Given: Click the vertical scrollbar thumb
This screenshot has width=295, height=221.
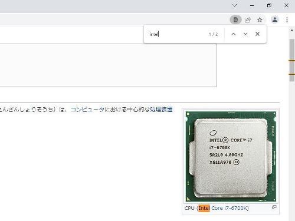Looking at the screenshot, I should [x=292, y=60].
